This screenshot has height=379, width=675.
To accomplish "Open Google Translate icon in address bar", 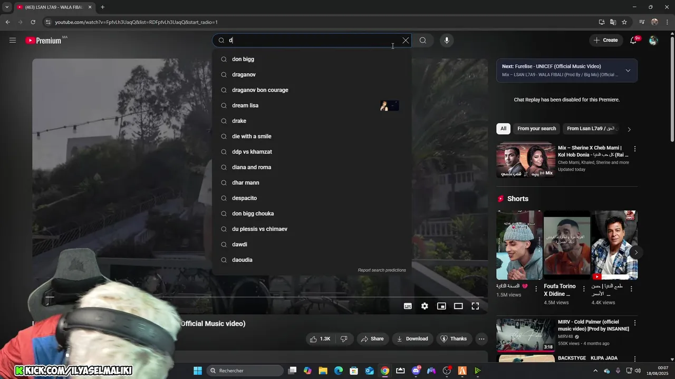I will tap(613, 22).
